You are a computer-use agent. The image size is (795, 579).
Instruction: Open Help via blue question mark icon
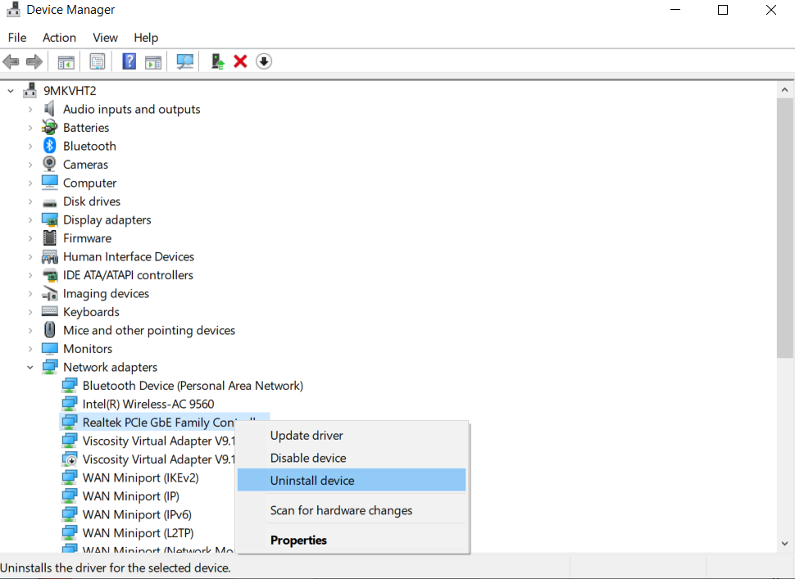[x=129, y=61]
